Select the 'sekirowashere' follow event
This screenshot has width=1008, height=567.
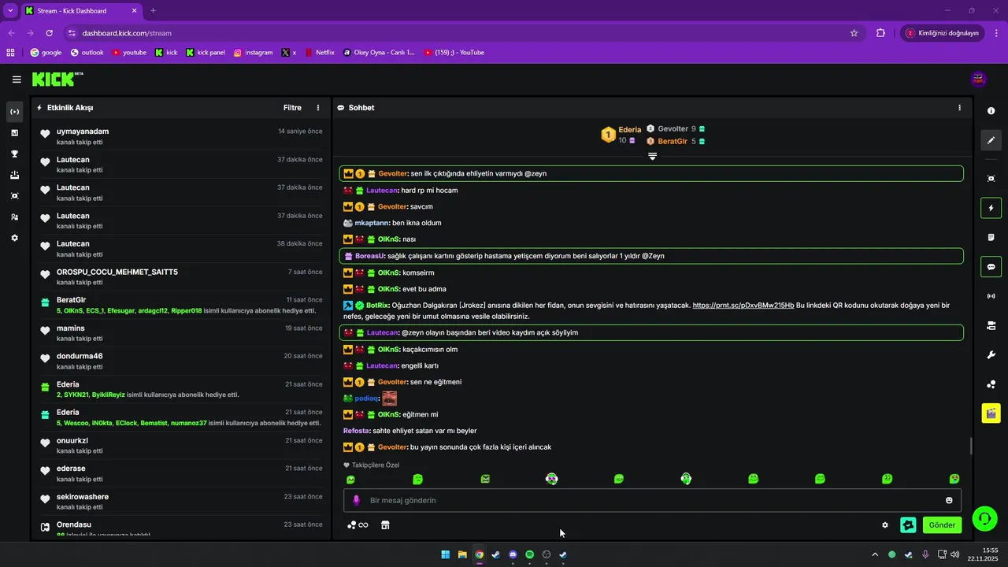point(181,502)
